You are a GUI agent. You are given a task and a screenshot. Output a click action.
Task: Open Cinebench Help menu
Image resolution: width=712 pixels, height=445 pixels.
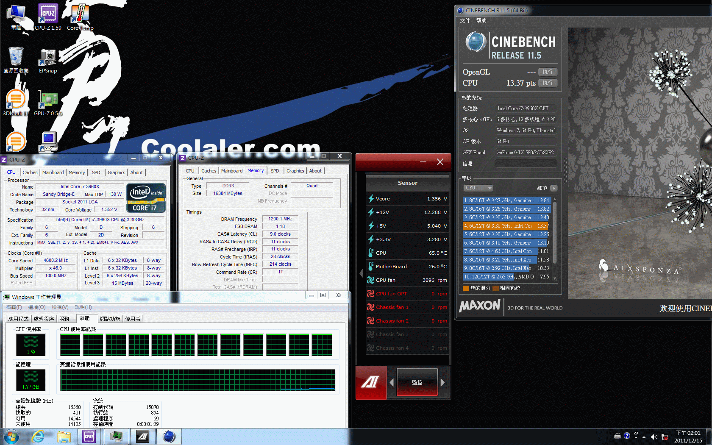[x=481, y=21]
